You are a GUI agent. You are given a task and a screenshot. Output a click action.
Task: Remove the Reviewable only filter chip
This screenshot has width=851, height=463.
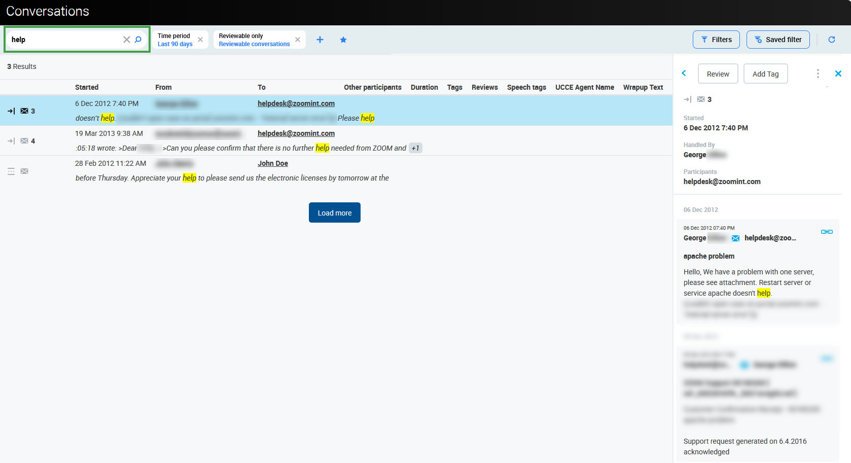pyautogui.click(x=298, y=40)
